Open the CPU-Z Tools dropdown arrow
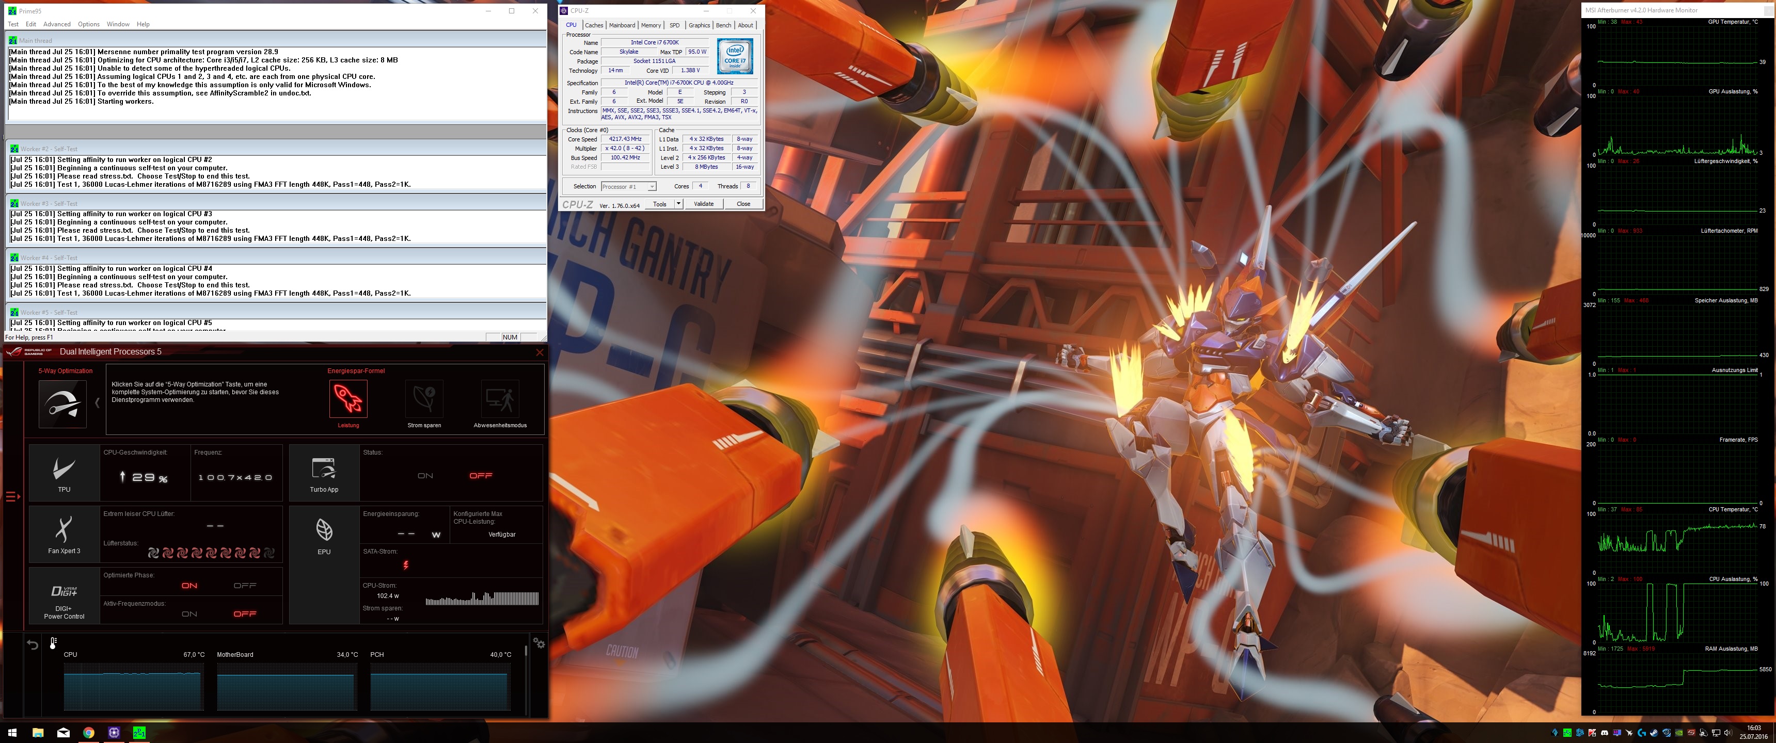Viewport: 1776px width, 743px height. (678, 204)
